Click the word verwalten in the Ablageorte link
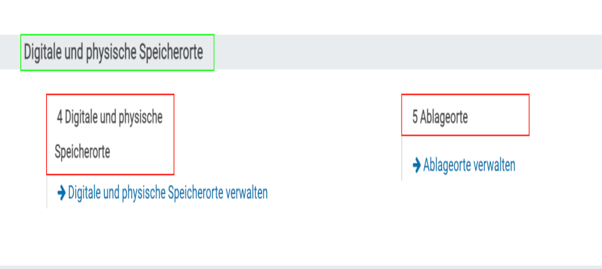Viewport: 602px width, 269px height. coord(494,165)
